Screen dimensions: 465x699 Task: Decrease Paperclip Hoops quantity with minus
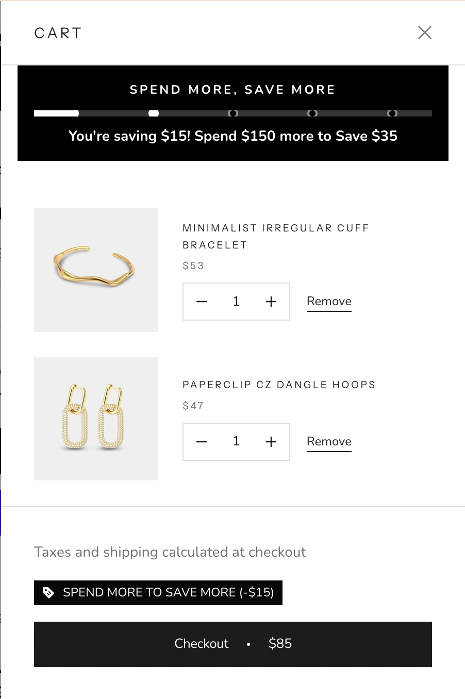(x=202, y=442)
